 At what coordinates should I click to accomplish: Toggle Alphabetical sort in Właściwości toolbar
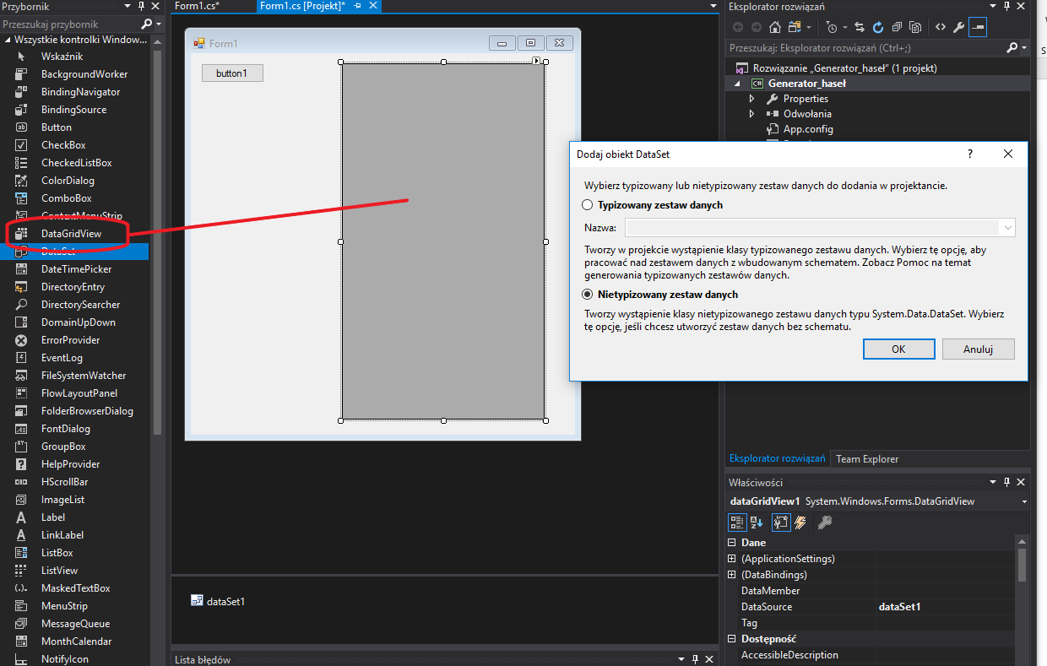(x=757, y=523)
